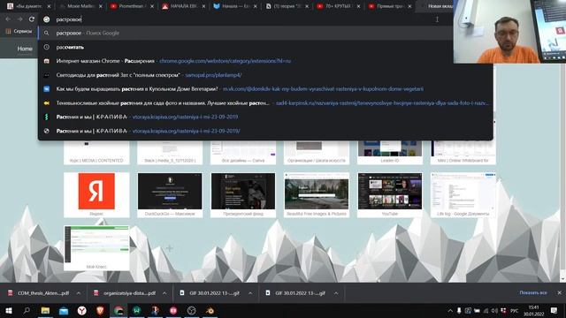The image size is (566, 318).
Task: Open the YouTube shortcut thumbnail
Action: (390, 194)
